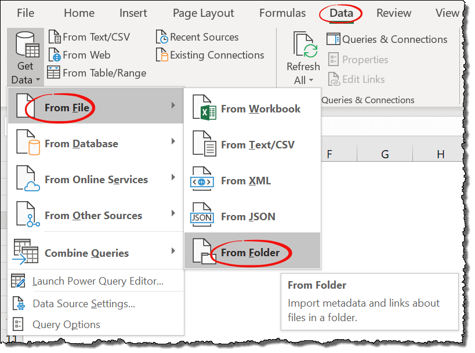This screenshot has width=475, height=353.
Task: Launch Power Query Editor
Action: [97, 282]
